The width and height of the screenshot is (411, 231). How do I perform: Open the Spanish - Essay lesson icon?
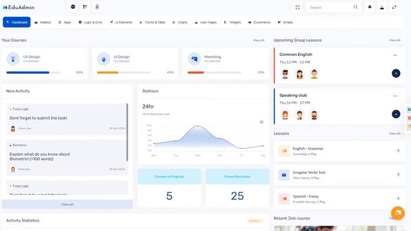pyautogui.click(x=284, y=199)
